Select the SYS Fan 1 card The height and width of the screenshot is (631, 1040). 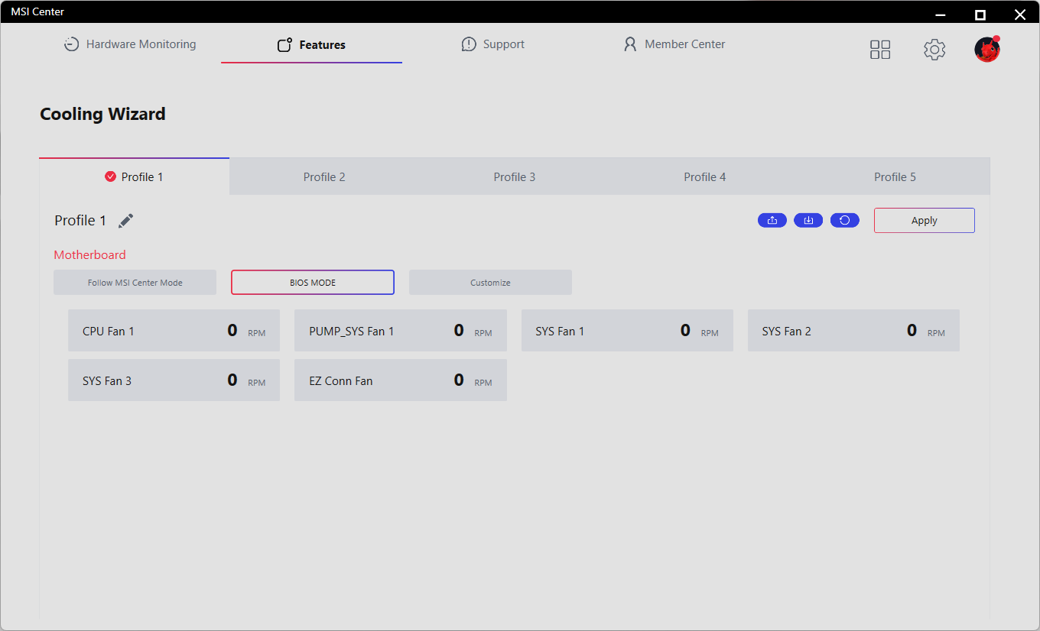click(x=627, y=331)
